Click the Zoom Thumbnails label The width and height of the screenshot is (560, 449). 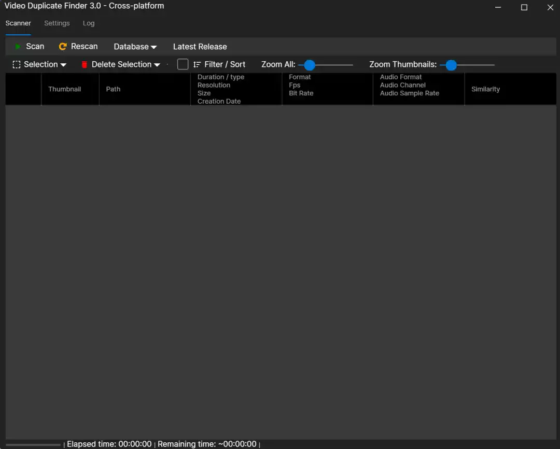pyautogui.click(x=403, y=65)
